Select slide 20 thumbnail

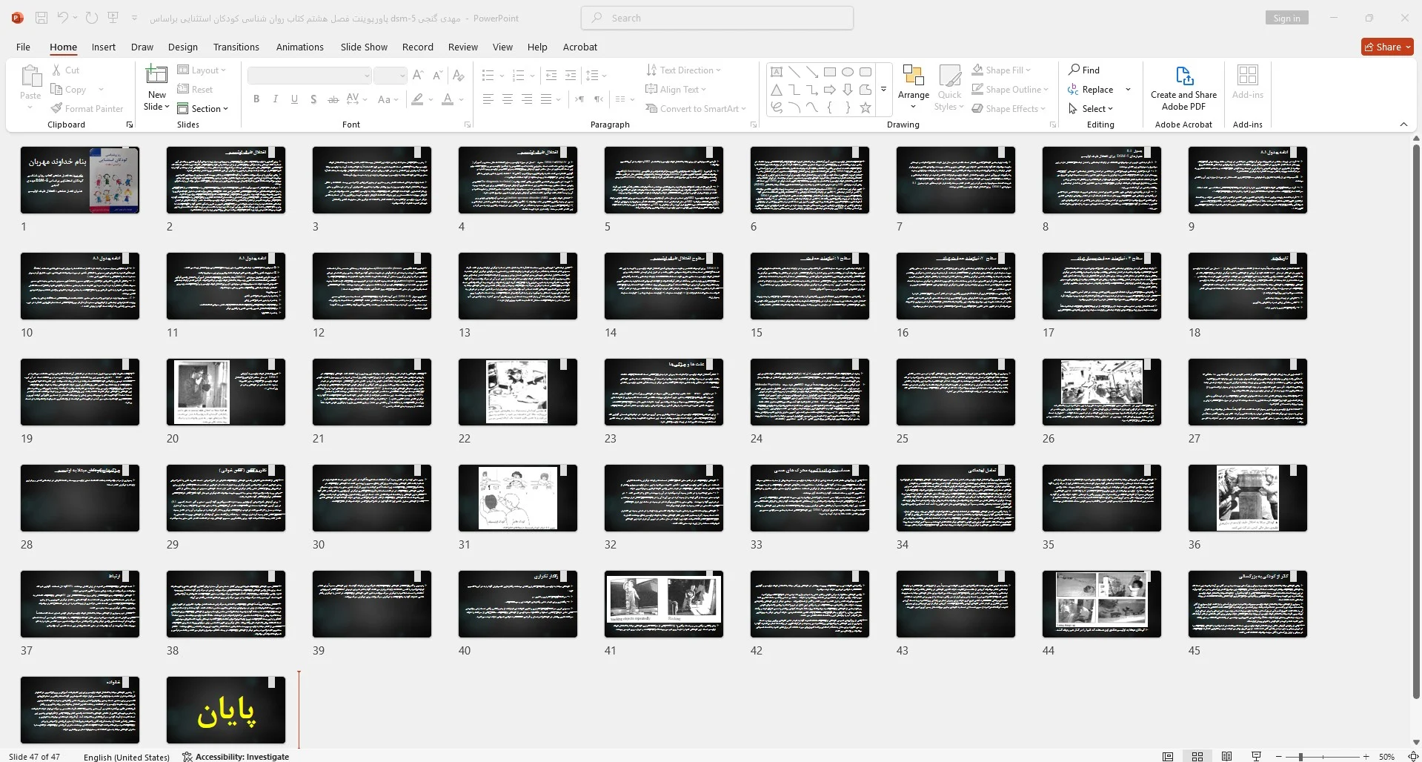226,391
